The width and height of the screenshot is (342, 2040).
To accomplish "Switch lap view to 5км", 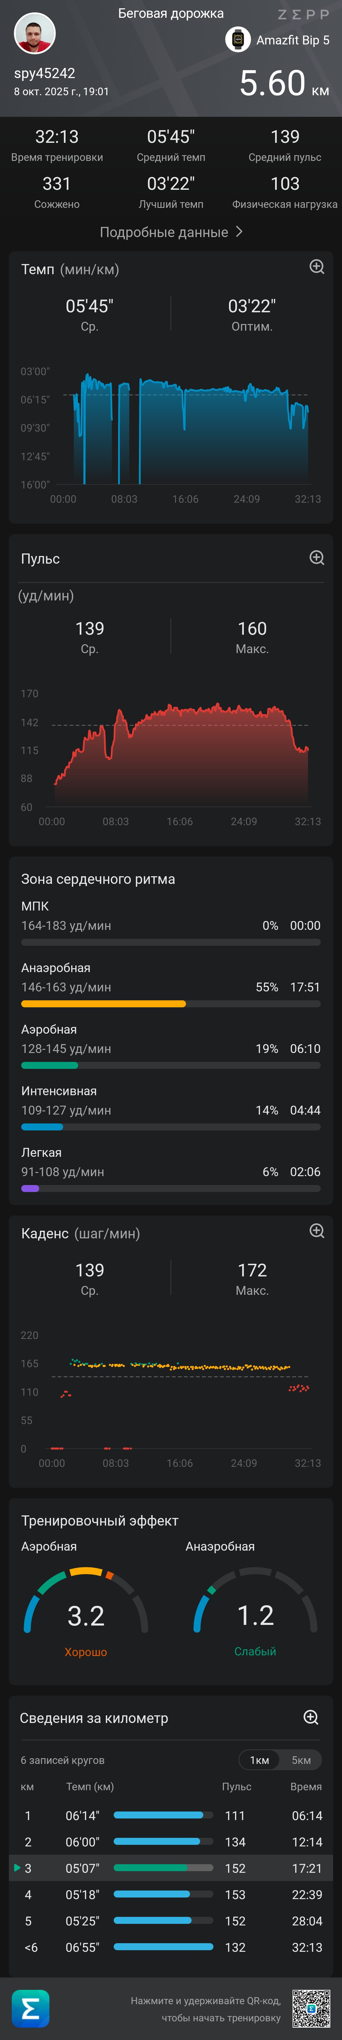I will (301, 1760).
